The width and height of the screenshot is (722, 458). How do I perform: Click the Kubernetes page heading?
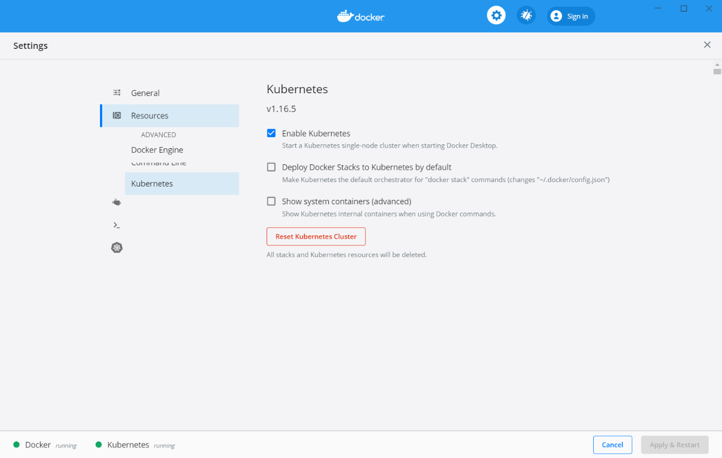point(297,89)
